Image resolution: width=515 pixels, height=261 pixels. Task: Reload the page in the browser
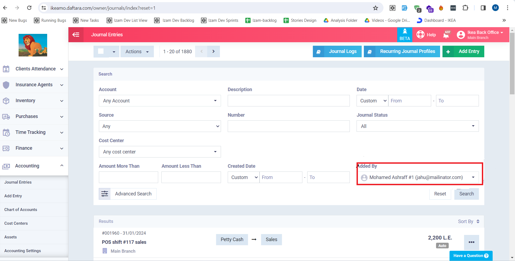[29, 8]
